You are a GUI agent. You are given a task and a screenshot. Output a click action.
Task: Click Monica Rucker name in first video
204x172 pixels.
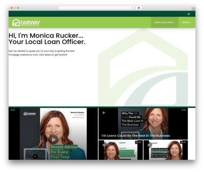point(77,112)
